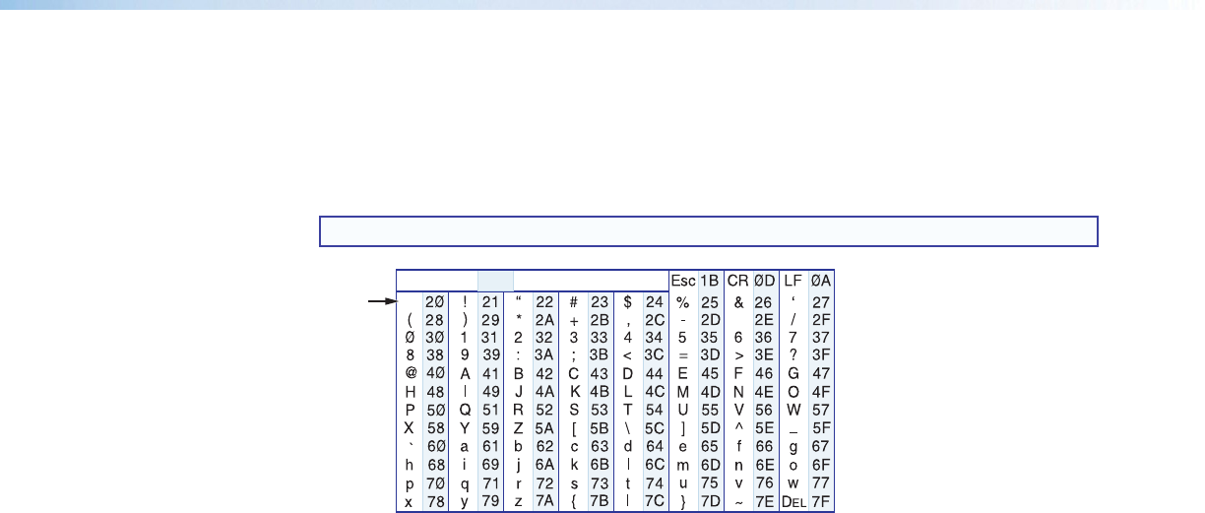
Task: Select the LF cell in the header row
Action: [x=793, y=281]
